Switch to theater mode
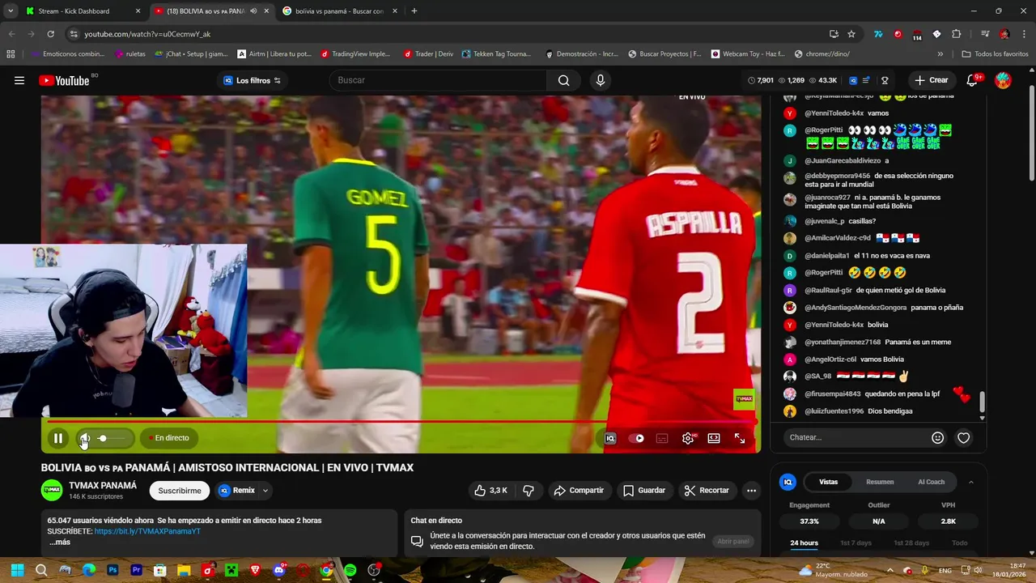 714,438
